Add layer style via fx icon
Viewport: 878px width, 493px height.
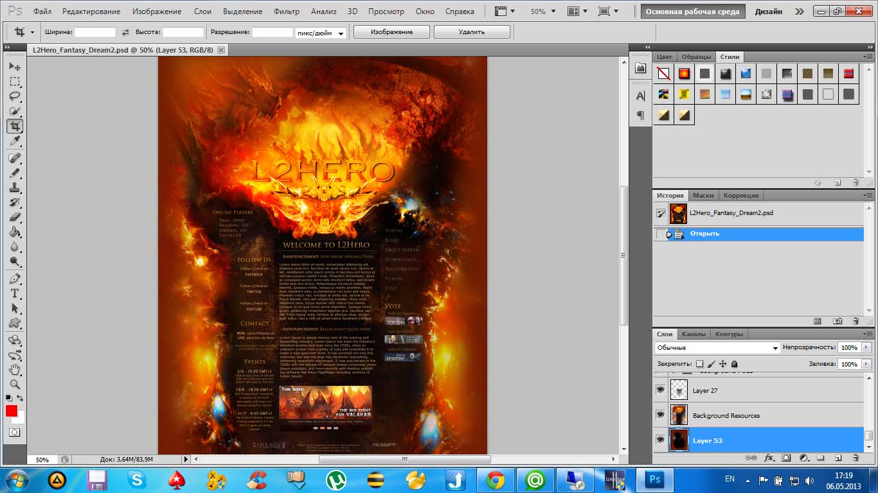(x=769, y=458)
